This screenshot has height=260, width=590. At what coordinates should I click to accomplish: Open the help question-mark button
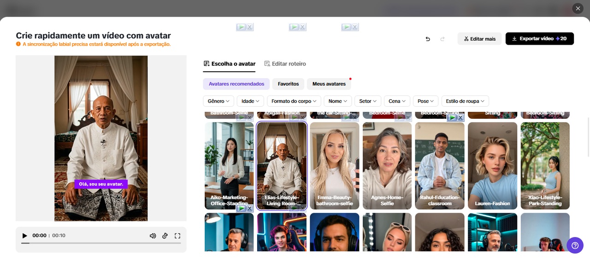pos(575,245)
